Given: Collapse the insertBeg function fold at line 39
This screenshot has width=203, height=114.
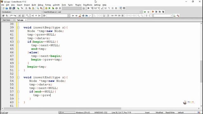Looking at the screenshot, I should click(18, 28).
